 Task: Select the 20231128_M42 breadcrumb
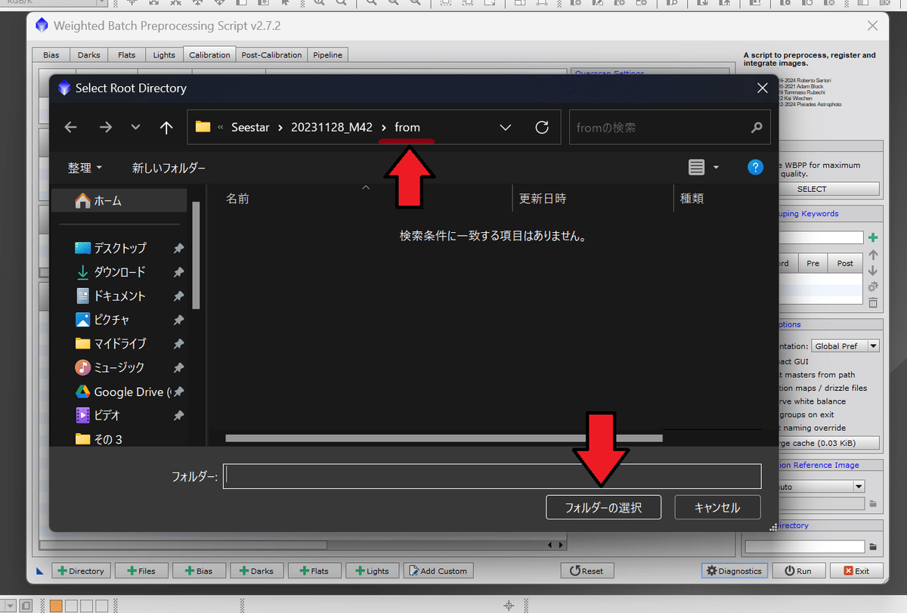click(332, 128)
